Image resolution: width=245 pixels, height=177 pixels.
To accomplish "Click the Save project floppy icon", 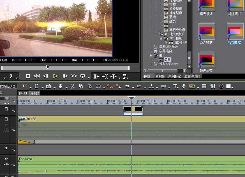I will [x=61, y=86].
